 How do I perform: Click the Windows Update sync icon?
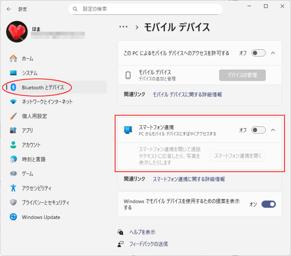point(13,217)
